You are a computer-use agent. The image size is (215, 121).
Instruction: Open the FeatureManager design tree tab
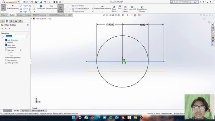coord(2,21)
